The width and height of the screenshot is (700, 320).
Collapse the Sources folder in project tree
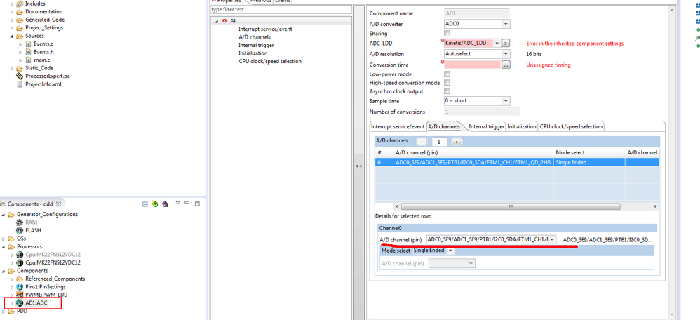coord(12,36)
